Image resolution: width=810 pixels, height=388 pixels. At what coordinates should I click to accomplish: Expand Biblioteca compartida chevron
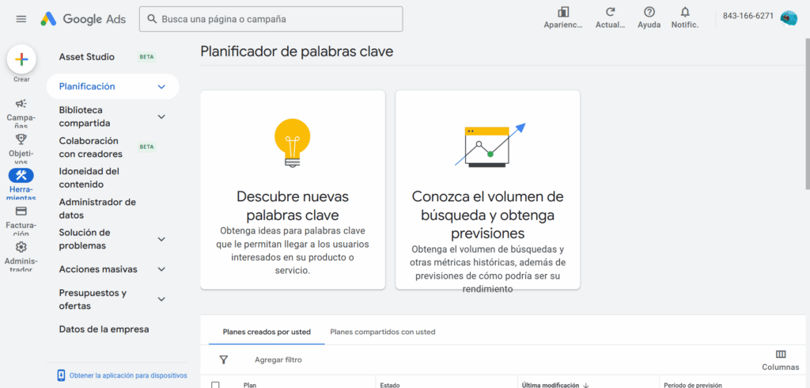pyautogui.click(x=161, y=117)
